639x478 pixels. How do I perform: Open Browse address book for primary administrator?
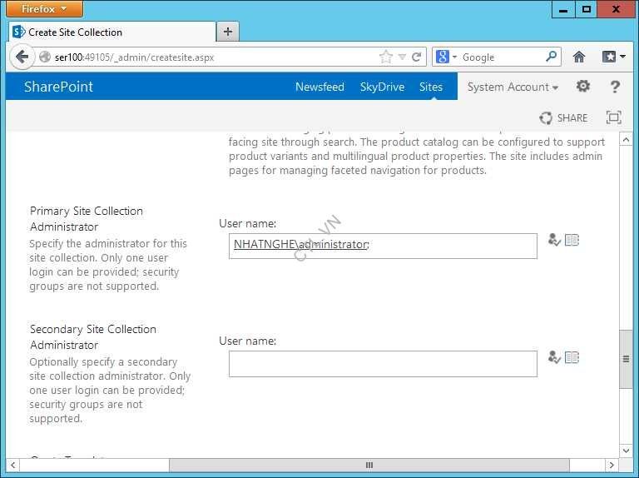click(x=572, y=240)
